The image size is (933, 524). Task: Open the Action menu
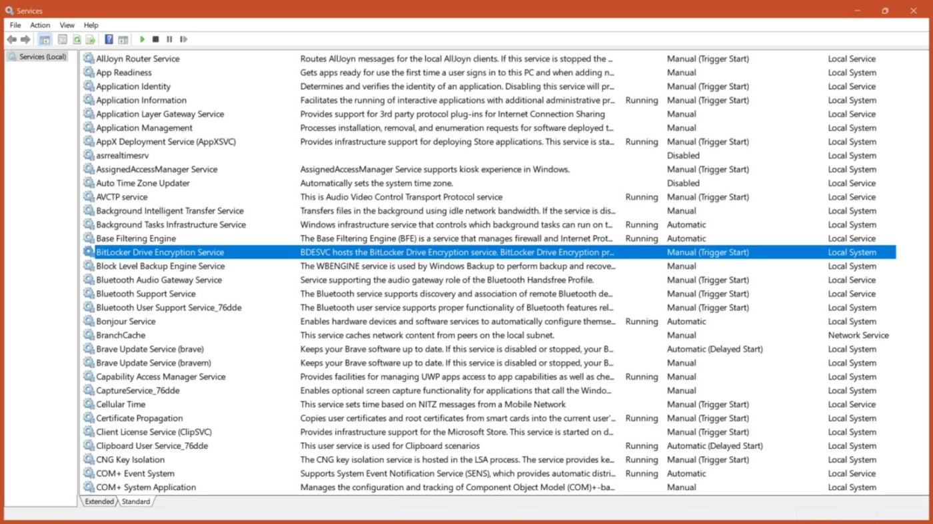tap(40, 25)
